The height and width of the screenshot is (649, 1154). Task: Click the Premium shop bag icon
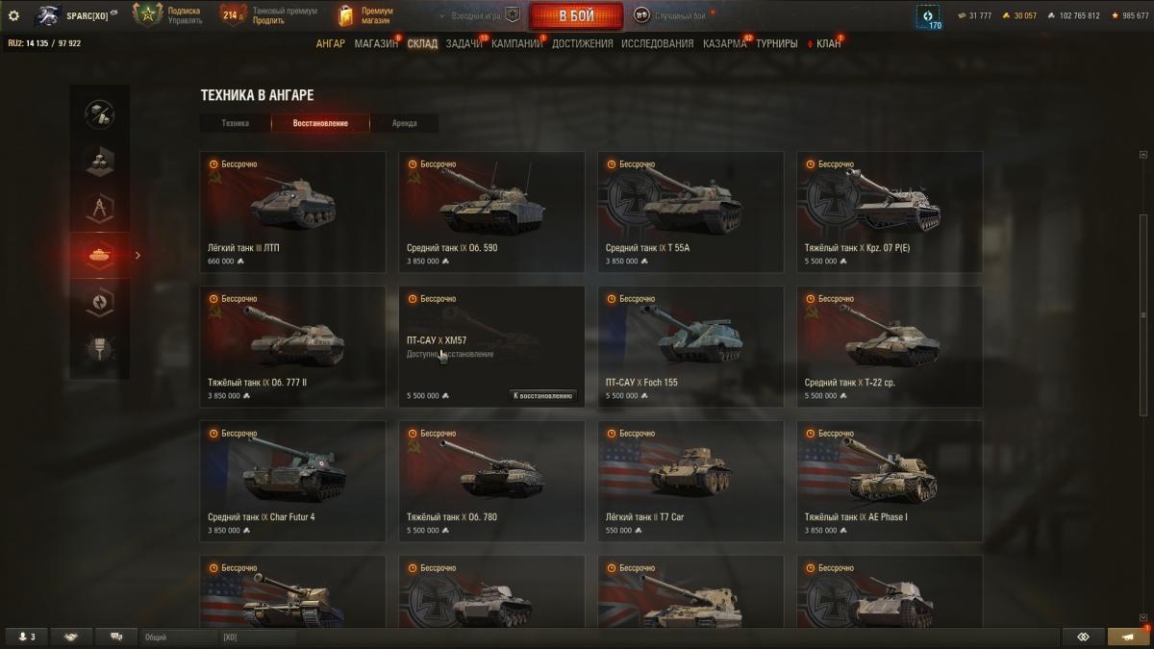click(x=346, y=15)
